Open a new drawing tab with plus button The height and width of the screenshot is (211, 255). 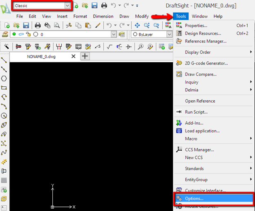pyautogui.click(x=85, y=56)
